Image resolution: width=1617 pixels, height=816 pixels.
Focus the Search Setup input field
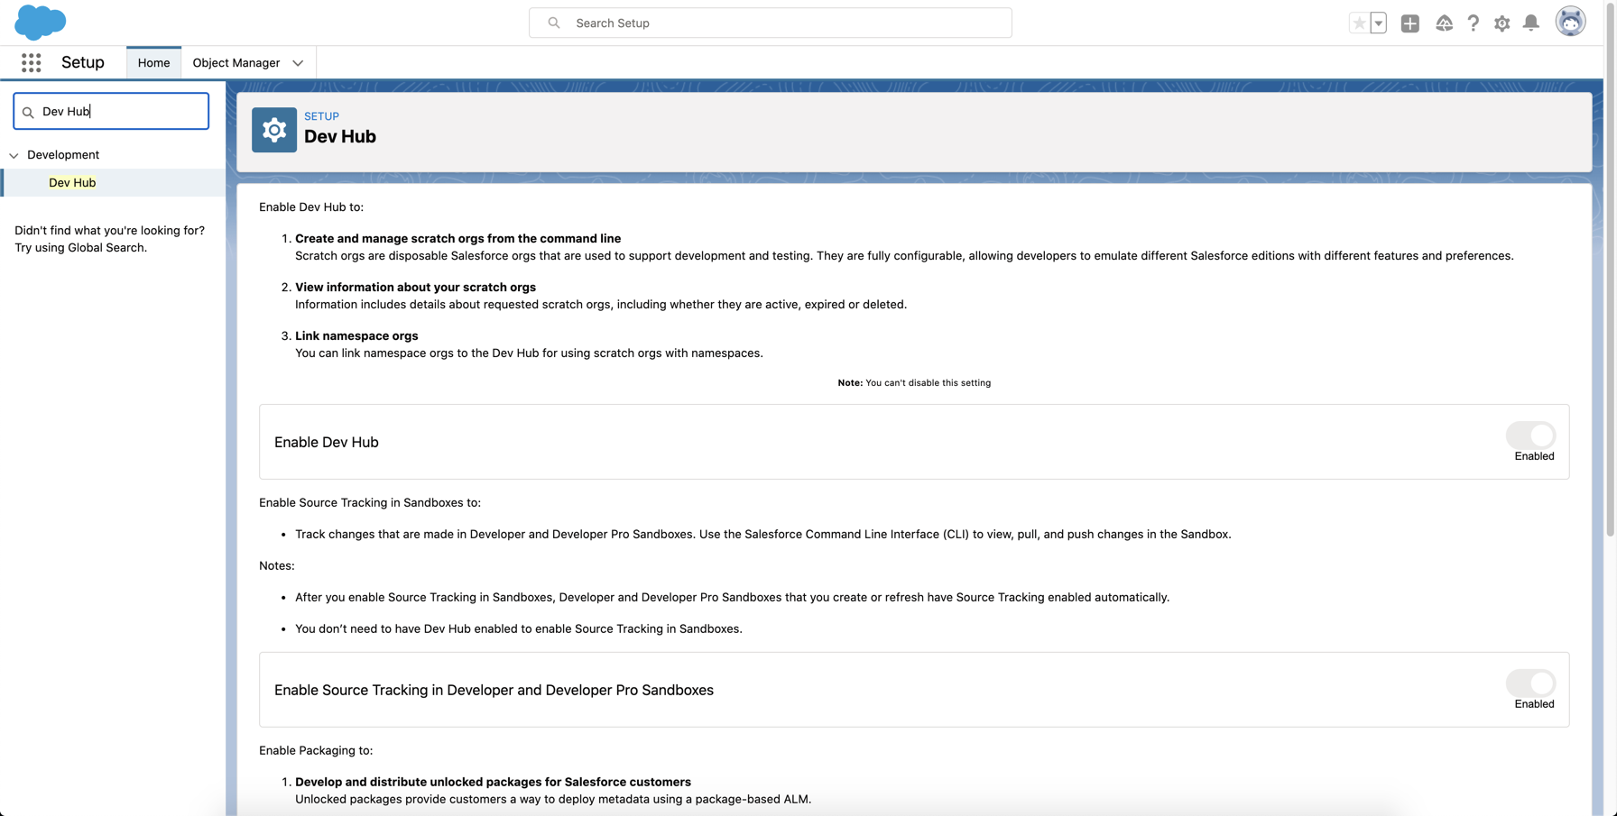(x=770, y=23)
